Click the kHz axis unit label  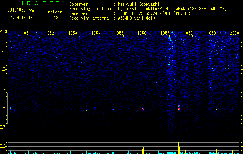[3, 31]
